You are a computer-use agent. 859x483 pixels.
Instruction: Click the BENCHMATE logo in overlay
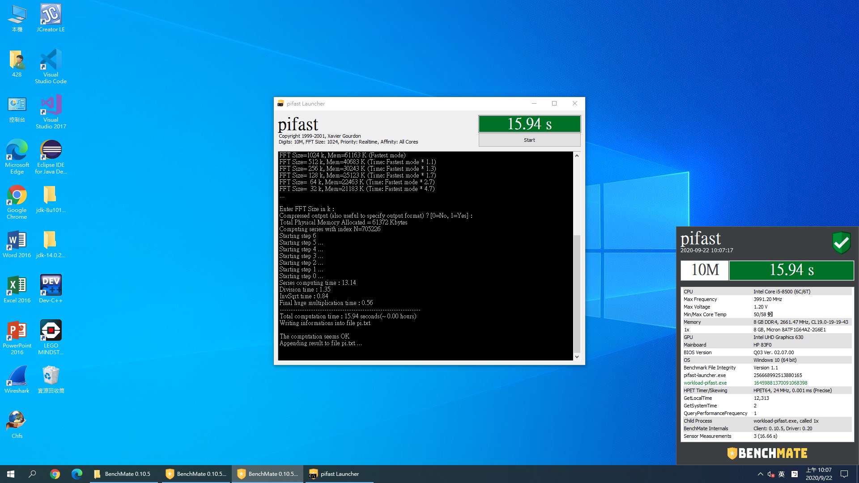click(x=767, y=453)
